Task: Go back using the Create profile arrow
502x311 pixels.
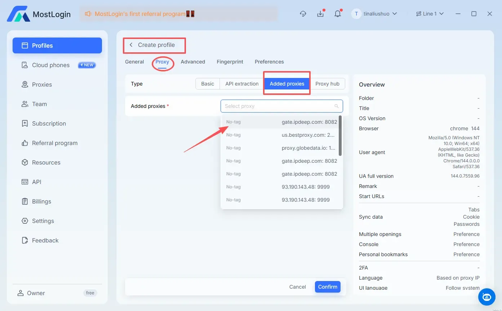Action: [131, 45]
